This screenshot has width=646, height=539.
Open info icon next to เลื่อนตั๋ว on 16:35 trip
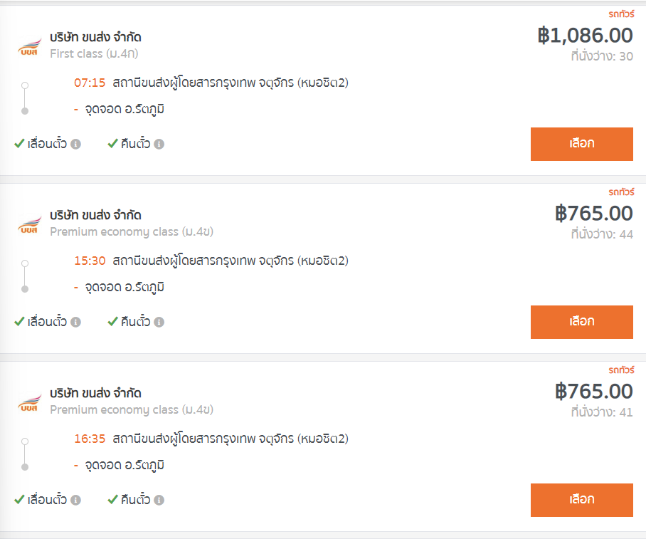tap(75, 500)
